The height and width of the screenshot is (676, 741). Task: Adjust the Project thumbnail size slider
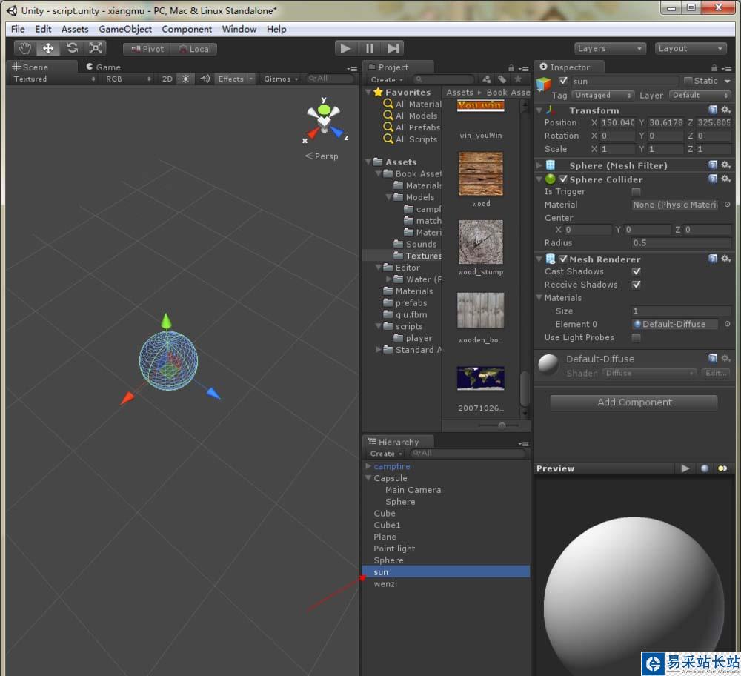pos(502,425)
